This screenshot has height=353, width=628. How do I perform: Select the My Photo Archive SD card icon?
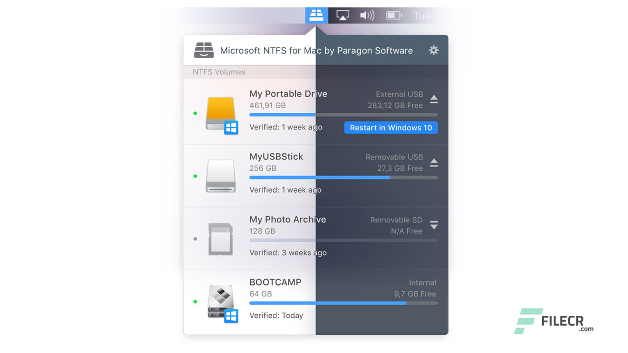(x=220, y=239)
